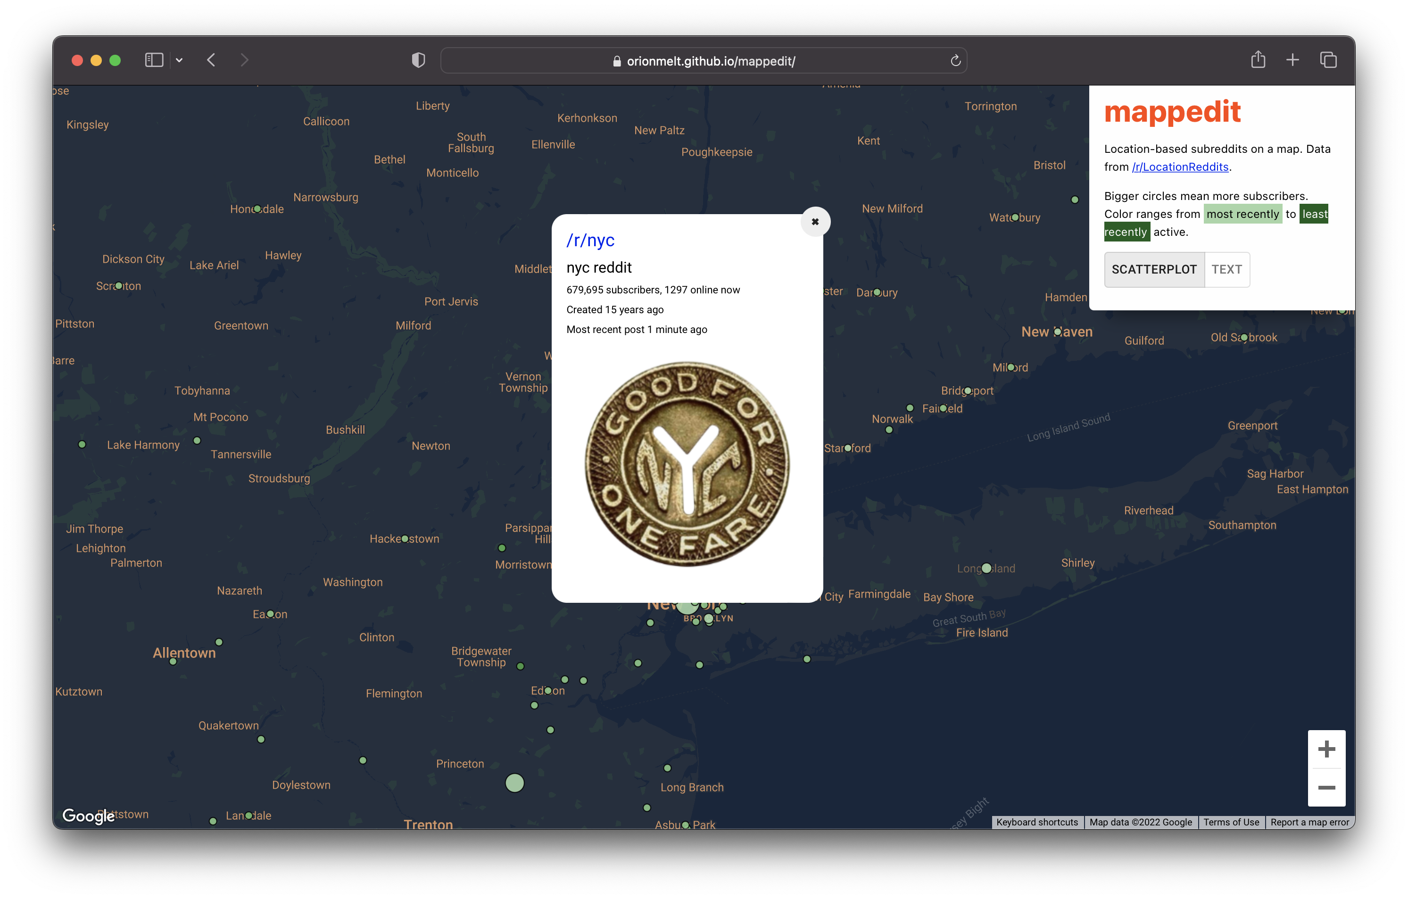Image resolution: width=1408 pixels, height=899 pixels.
Task: Open a new tab with plus icon
Action: tap(1292, 59)
